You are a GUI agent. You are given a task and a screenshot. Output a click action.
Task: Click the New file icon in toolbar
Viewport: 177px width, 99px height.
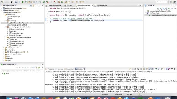click(2, 2)
